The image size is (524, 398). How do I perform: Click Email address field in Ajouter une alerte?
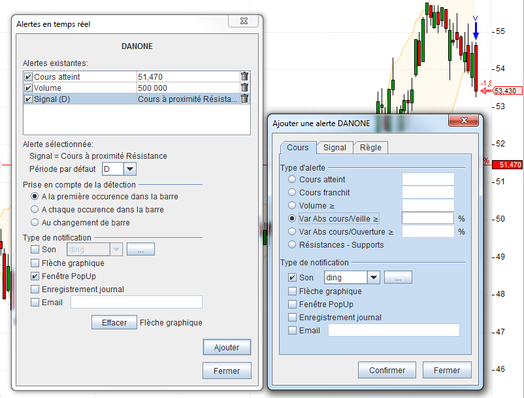(394, 330)
